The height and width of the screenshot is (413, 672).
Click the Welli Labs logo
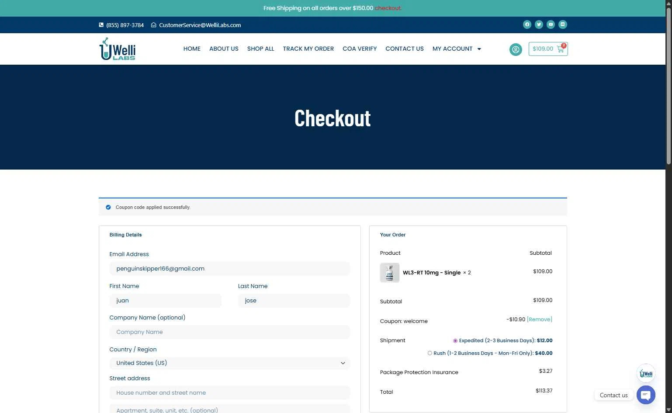point(118,49)
